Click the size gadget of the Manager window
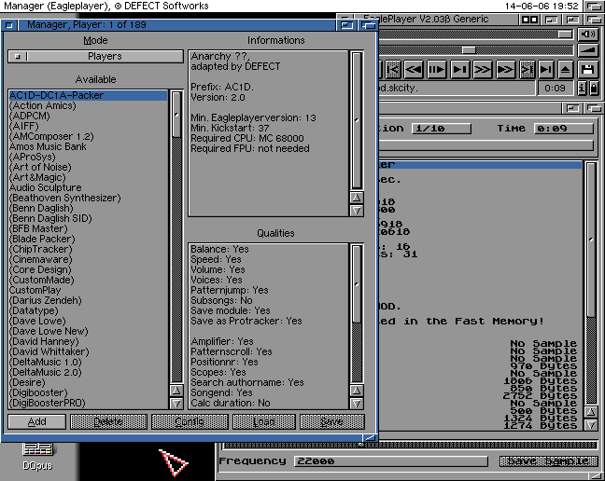605x481 pixels. tap(370, 437)
